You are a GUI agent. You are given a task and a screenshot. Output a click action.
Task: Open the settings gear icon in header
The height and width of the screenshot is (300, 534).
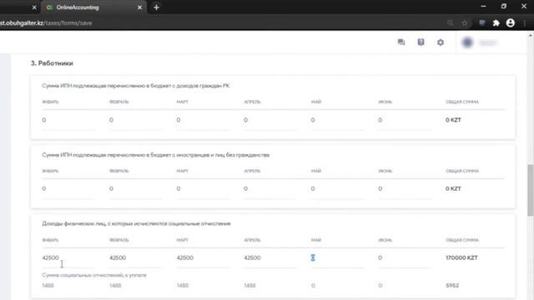pyautogui.click(x=441, y=42)
